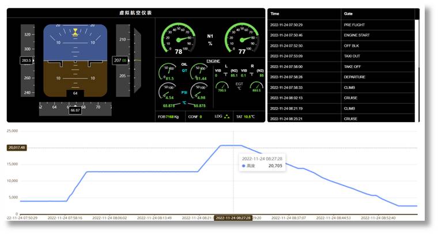Sort table by the Time column header
Screen dimensions: 438x234
tap(275, 13)
